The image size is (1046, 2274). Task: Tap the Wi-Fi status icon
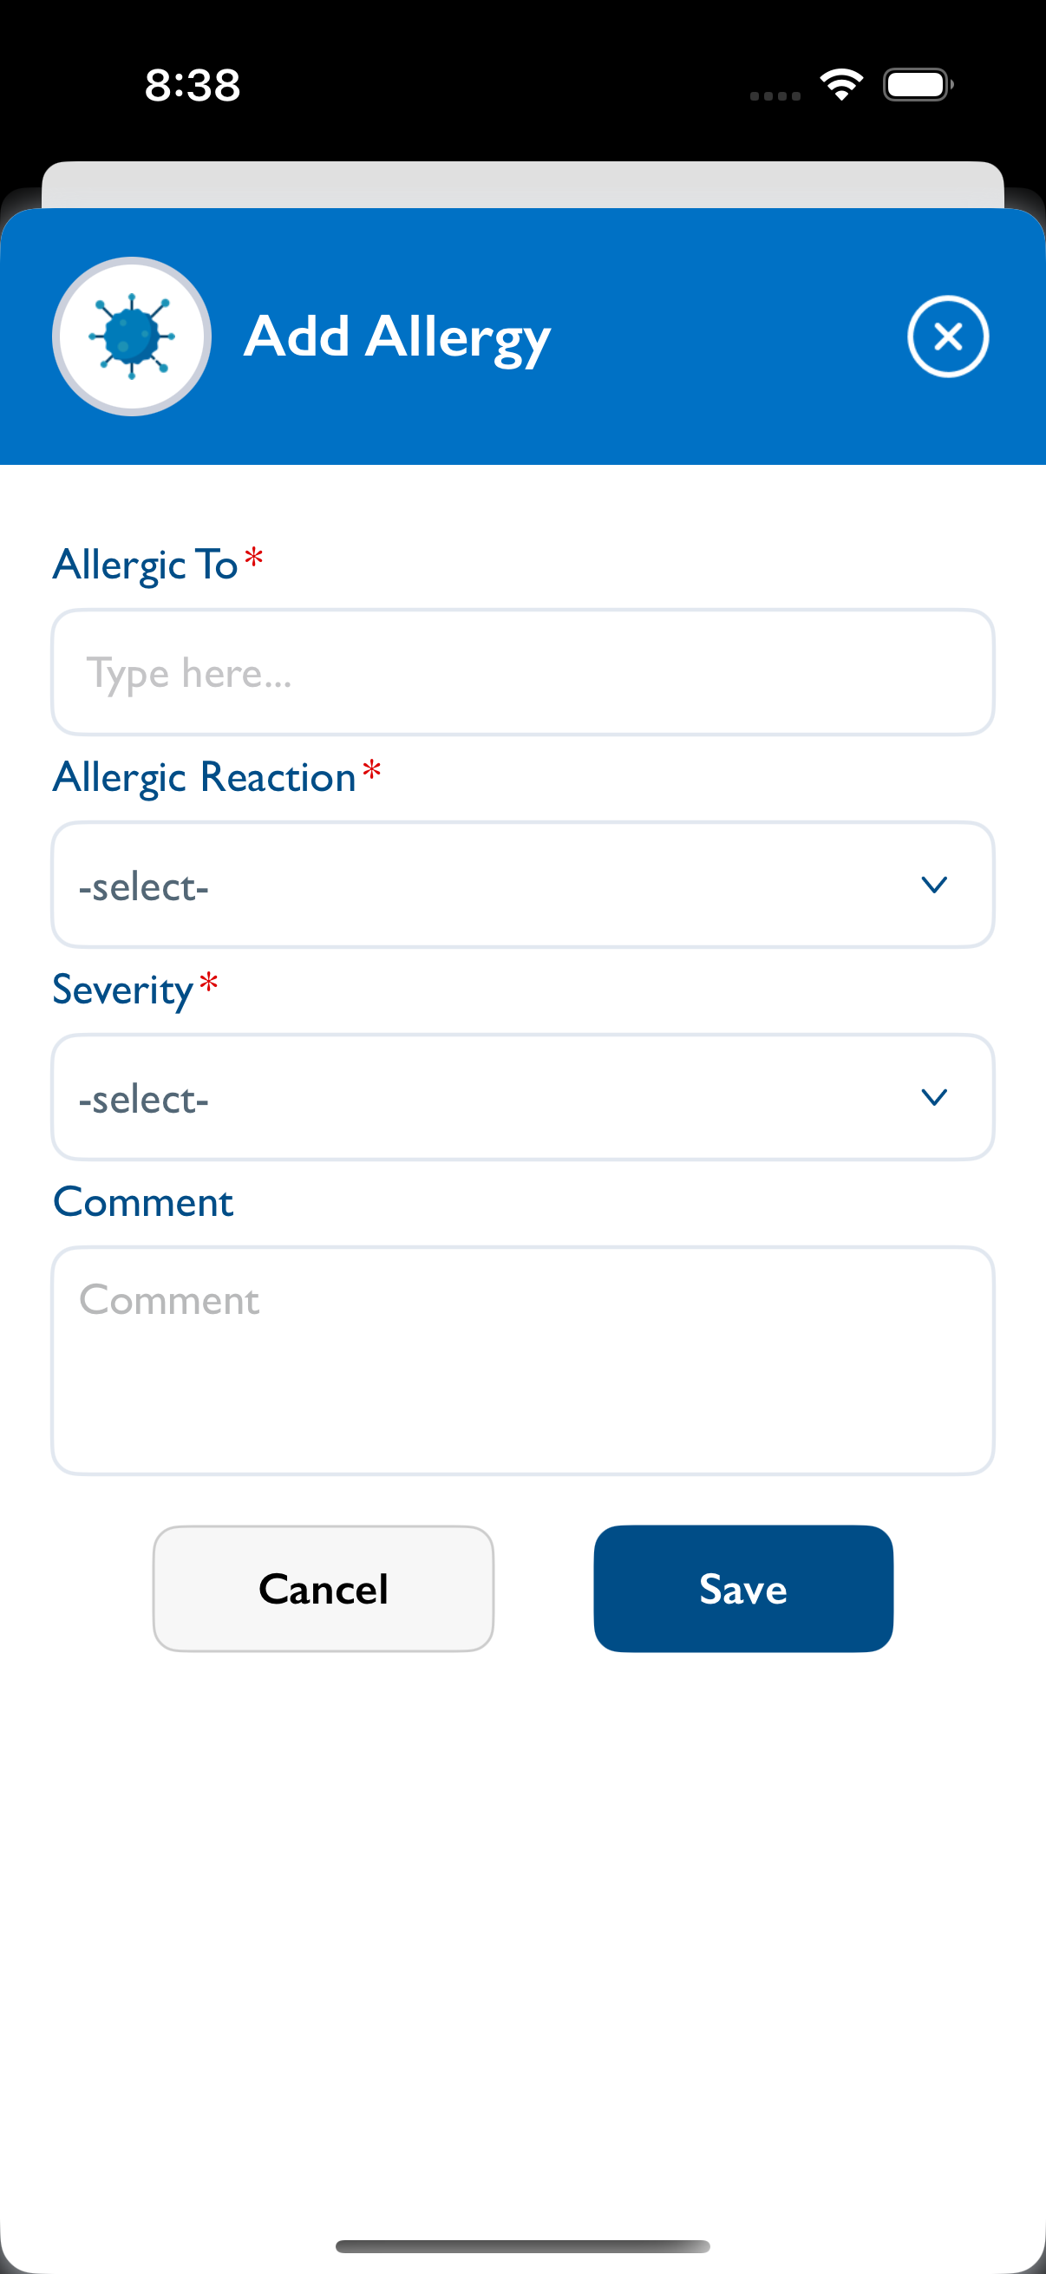click(840, 85)
